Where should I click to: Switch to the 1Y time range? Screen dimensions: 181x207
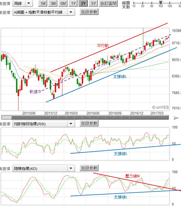pos(73,3)
